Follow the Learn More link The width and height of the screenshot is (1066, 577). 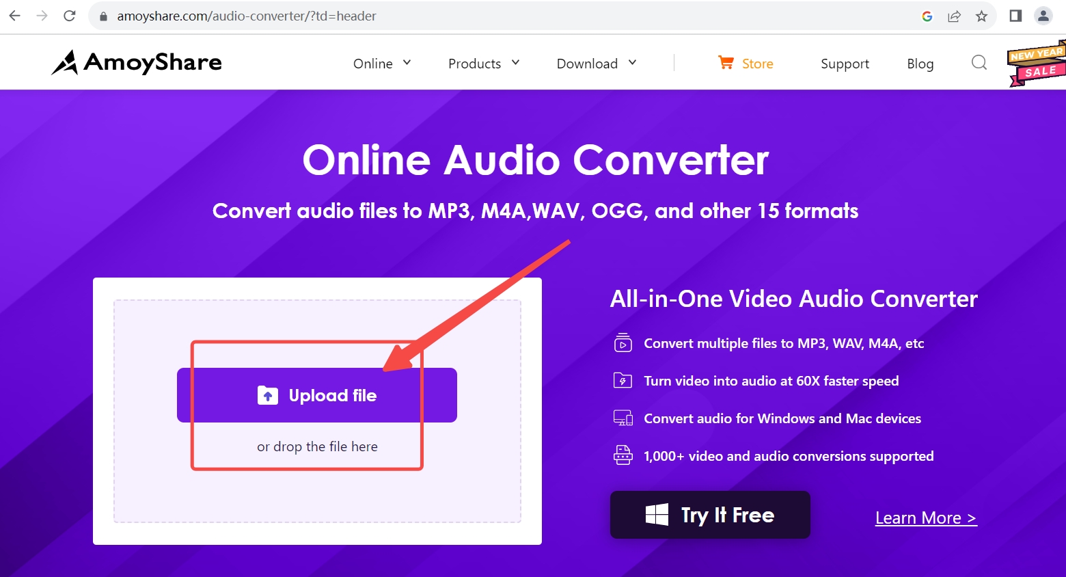pos(926,518)
